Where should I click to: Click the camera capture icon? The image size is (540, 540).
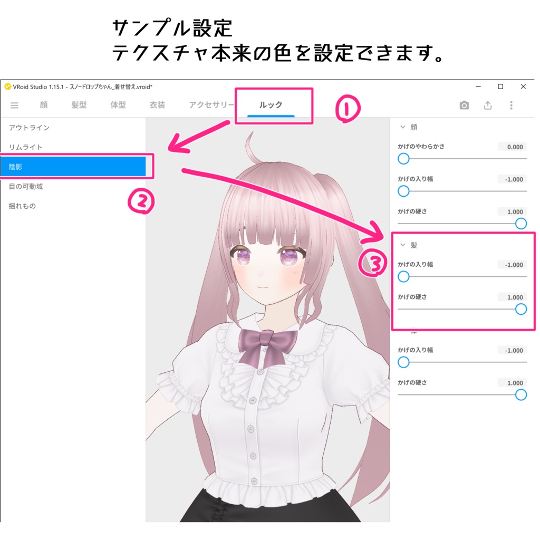coord(464,105)
